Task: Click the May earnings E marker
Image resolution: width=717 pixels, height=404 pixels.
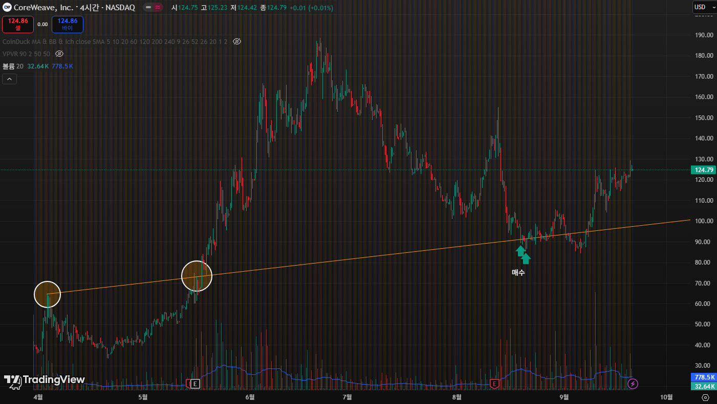Action: (194, 384)
